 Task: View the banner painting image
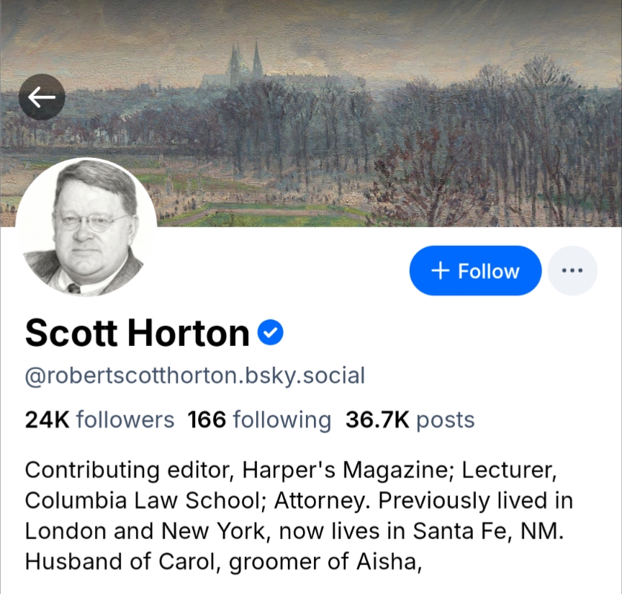coord(311,113)
